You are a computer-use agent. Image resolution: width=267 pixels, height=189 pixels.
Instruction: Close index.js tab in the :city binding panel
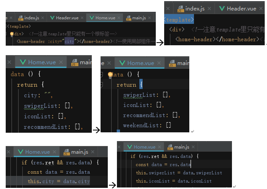coord(43,18)
